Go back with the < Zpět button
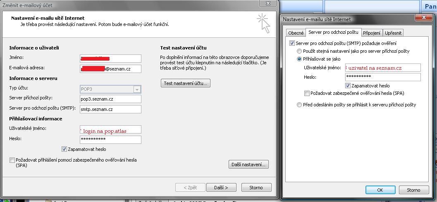 (x=190, y=188)
